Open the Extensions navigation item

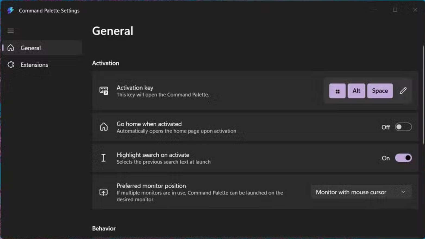42,64
